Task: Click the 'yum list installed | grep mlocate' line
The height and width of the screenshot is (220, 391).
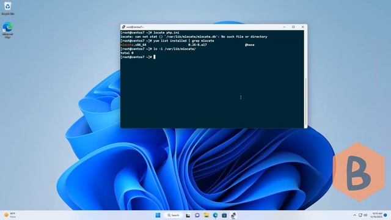Action: tap(167, 41)
